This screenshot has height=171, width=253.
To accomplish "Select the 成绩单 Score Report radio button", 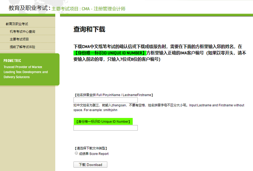I will click(x=76, y=153).
